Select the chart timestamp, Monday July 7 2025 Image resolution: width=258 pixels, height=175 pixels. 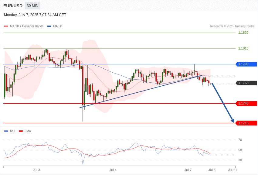pos(35,15)
